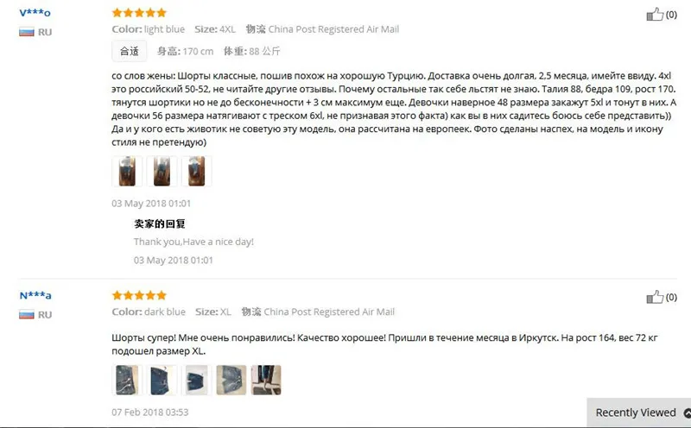Viewport: 691px width, 428px height.
Task: Click the five-star rating on V***o's review
Action: pos(139,13)
